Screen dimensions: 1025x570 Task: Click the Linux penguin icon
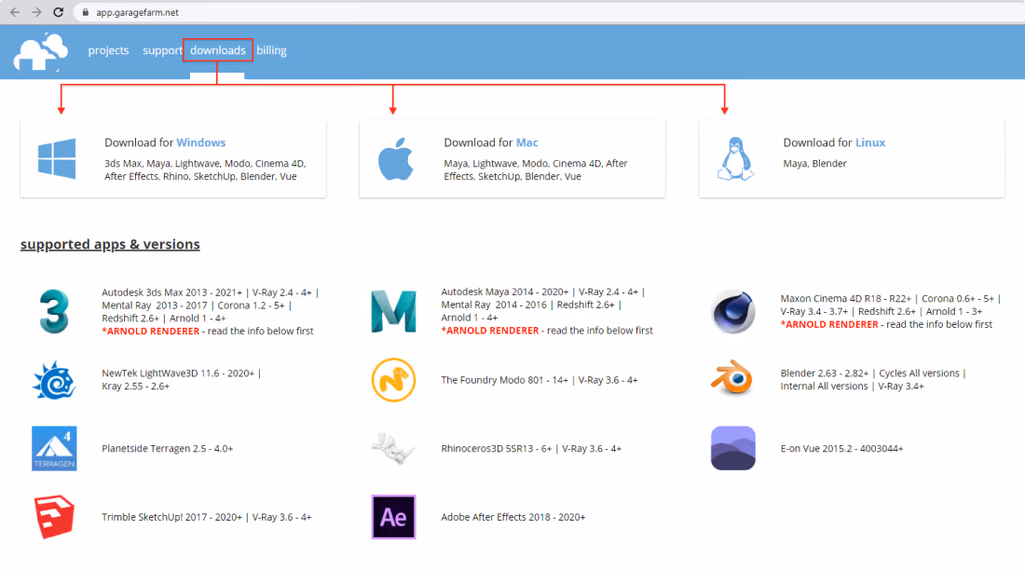(x=735, y=159)
